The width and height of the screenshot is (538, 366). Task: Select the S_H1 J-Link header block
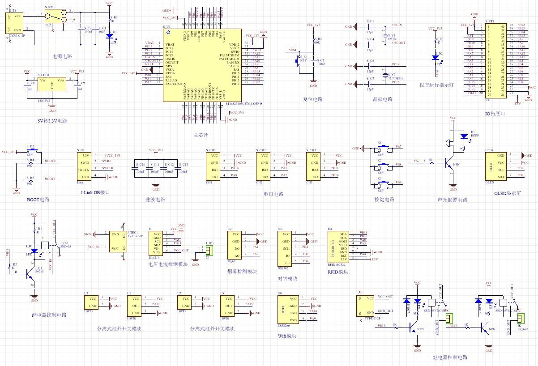click(x=85, y=166)
